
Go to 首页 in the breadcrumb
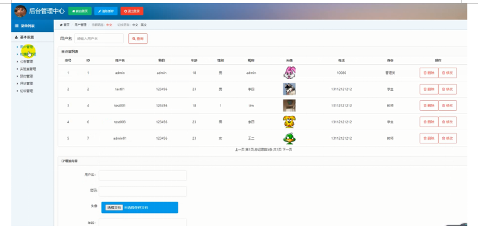65,25
